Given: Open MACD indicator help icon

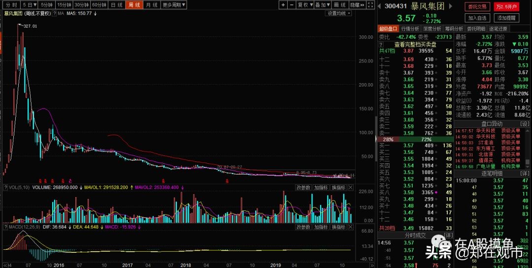Looking at the screenshot, I should point(5,227).
